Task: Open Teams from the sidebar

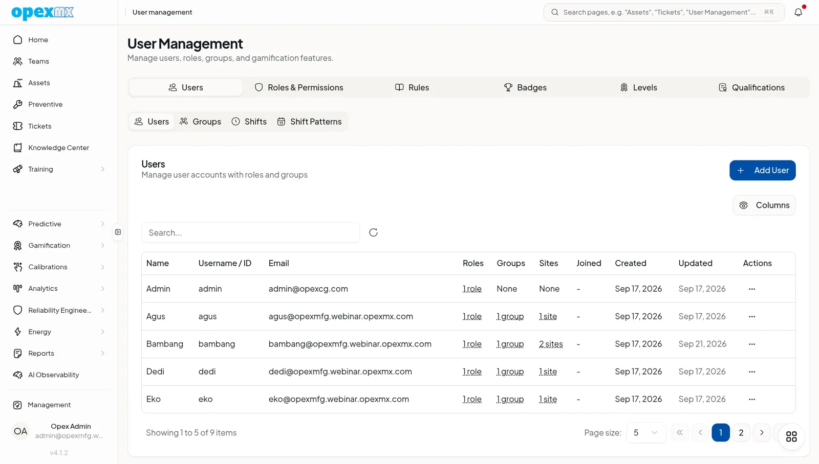Action: (59, 61)
